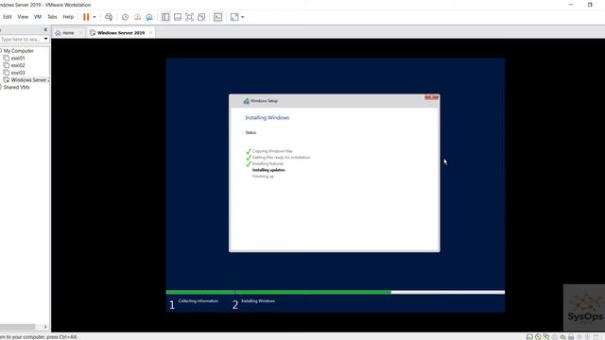Open the Tabs menu

point(52,17)
